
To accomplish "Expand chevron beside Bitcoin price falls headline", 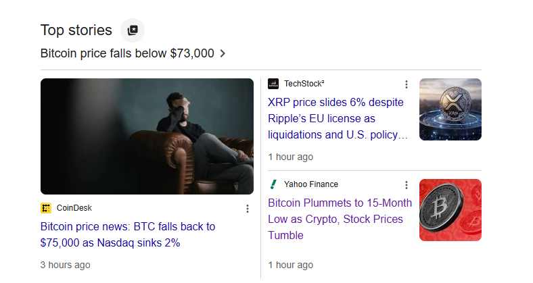I will tap(223, 53).
